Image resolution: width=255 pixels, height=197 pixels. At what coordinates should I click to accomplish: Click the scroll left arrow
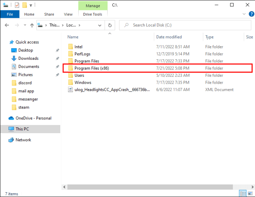(x=64, y=187)
